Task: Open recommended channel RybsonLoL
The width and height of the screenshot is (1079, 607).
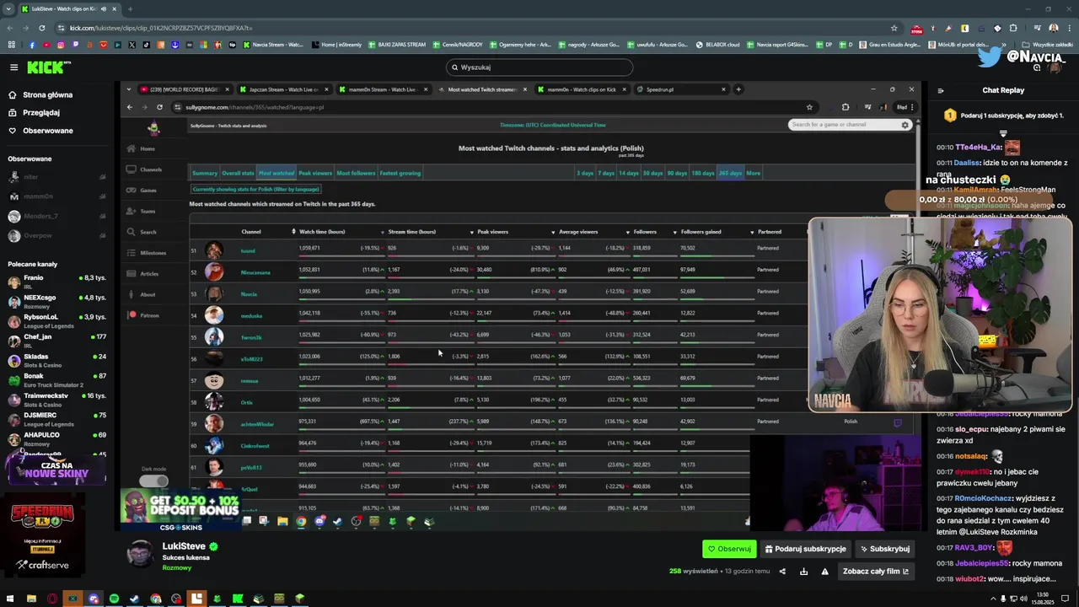Action: pyautogui.click(x=56, y=320)
